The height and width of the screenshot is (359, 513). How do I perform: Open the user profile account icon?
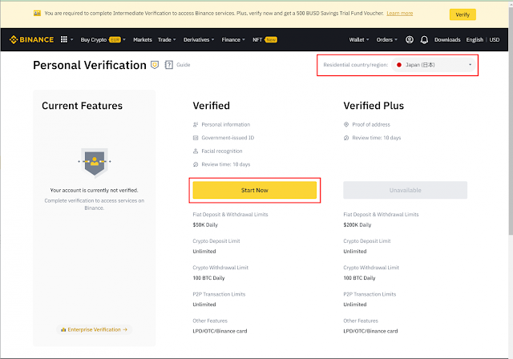click(410, 39)
